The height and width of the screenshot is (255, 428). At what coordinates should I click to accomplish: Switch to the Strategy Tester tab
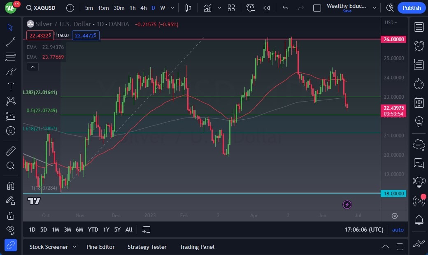(x=147, y=247)
